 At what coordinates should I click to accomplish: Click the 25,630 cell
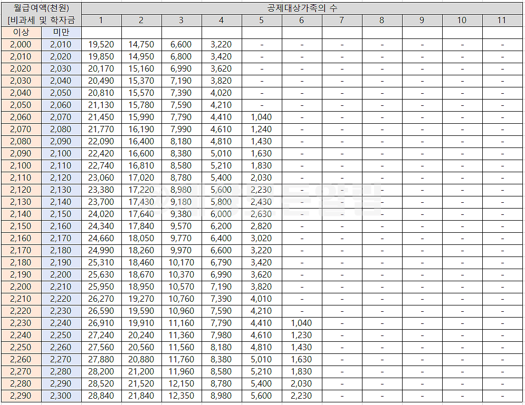pyautogui.click(x=101, y=275)
